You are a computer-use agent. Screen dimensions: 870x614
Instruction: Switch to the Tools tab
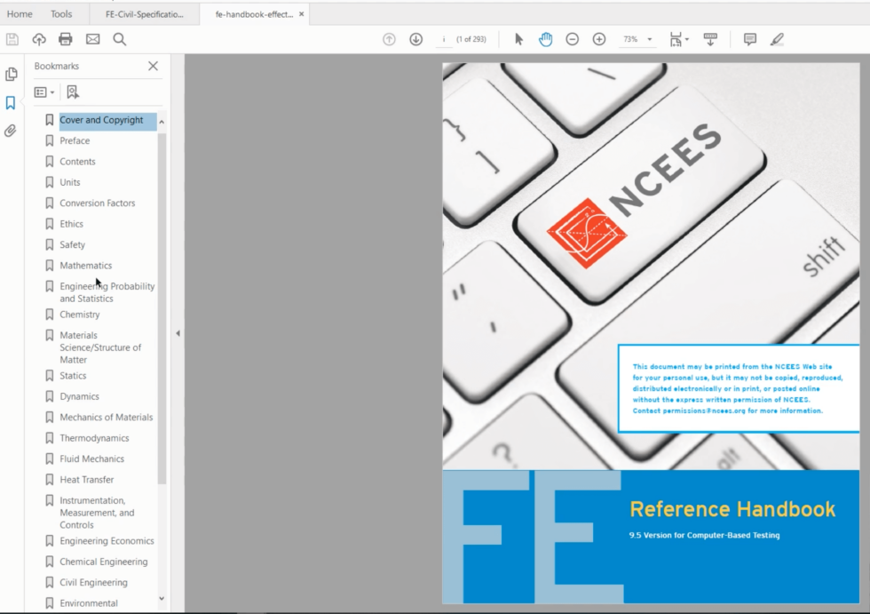60,13
